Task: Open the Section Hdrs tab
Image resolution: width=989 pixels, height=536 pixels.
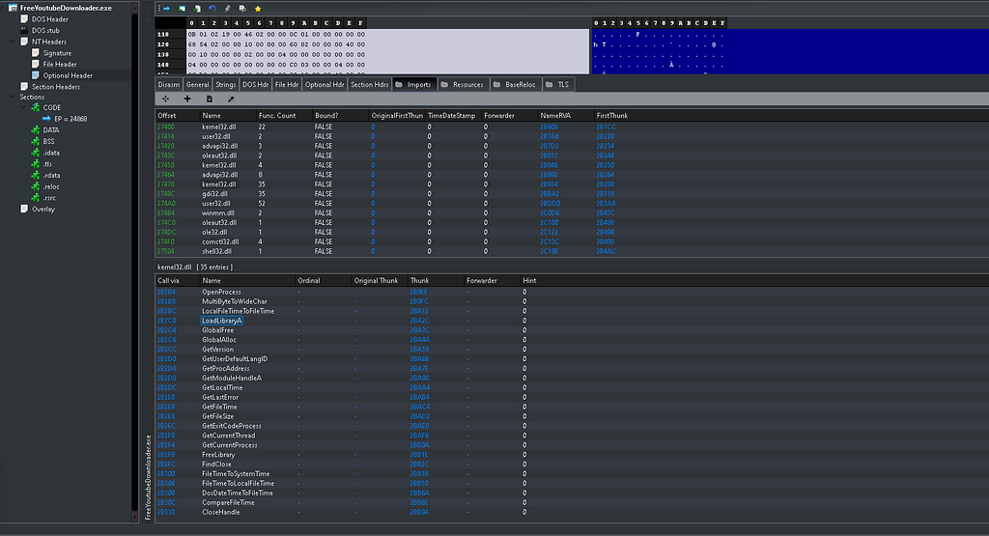Action: pos(370,84)
